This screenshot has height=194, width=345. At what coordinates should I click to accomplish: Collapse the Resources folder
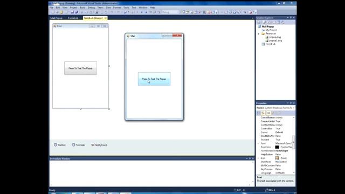(x=259, y=33)
